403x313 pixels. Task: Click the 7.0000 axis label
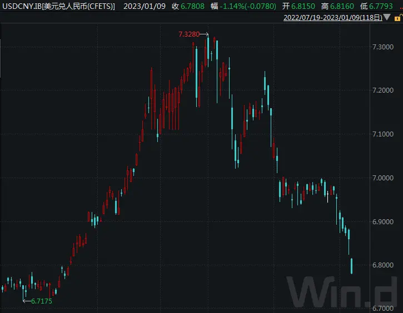[x=383, y=178]
